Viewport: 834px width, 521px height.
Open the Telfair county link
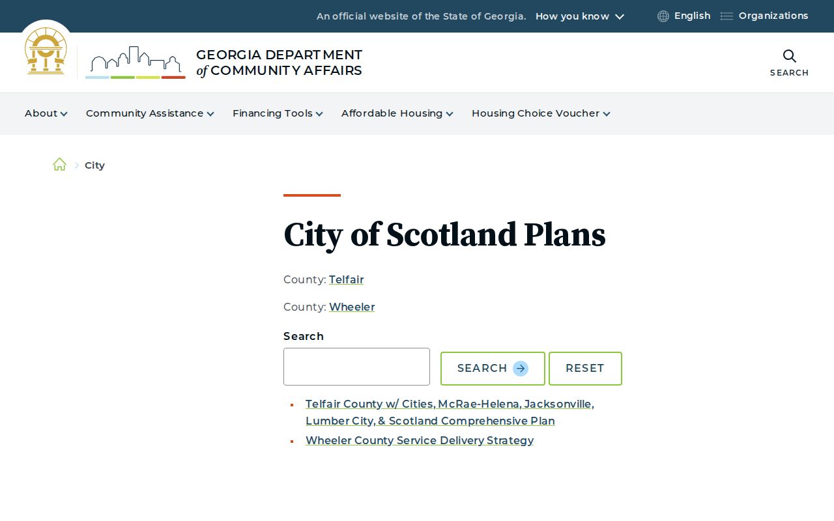[x=346, y=279]
